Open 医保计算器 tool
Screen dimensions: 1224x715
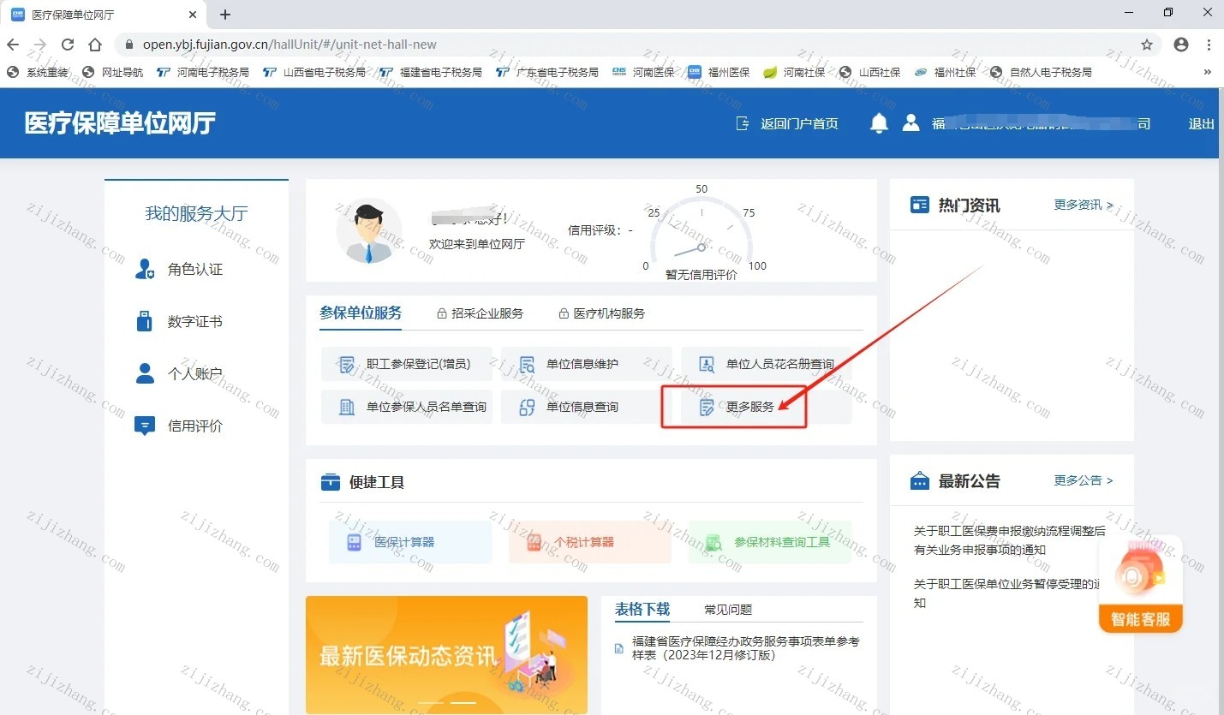click(410, 542)
